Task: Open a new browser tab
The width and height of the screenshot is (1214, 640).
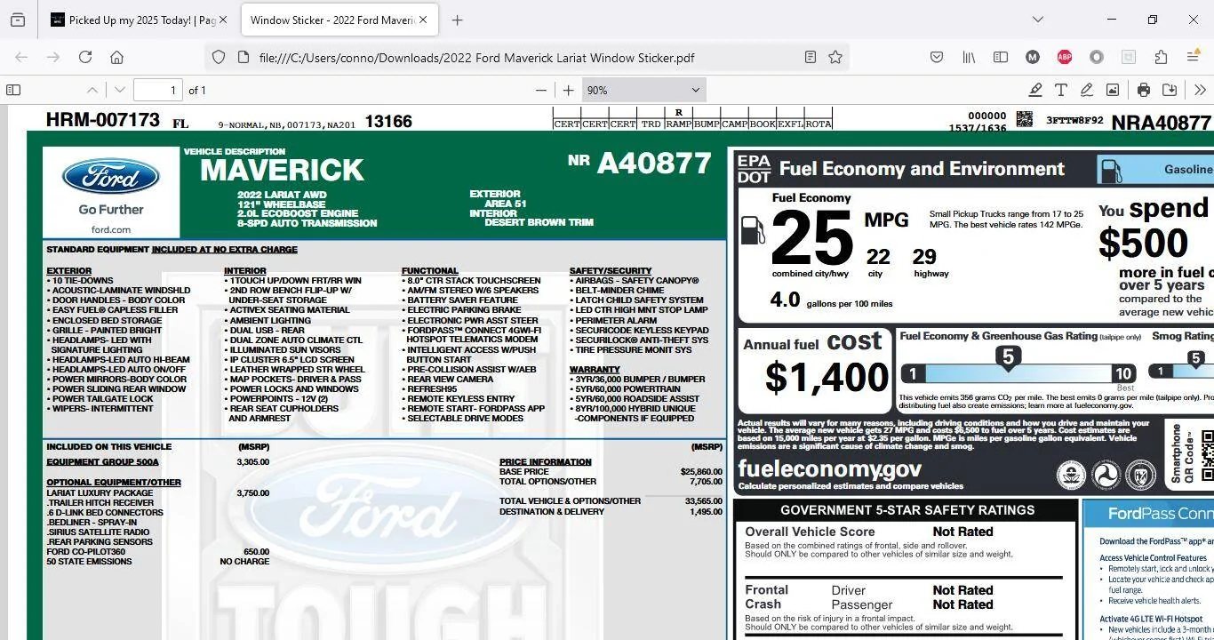Action: coord(457,20)
